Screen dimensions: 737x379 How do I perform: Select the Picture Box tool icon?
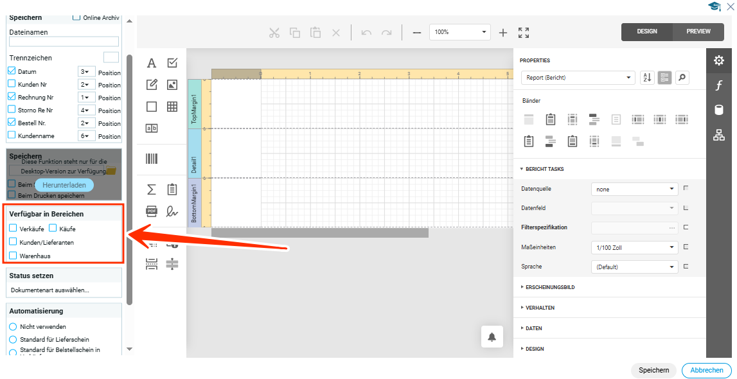point(172,84)
